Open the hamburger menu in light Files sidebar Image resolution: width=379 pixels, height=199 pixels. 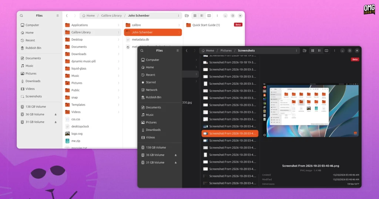point(57,16)
